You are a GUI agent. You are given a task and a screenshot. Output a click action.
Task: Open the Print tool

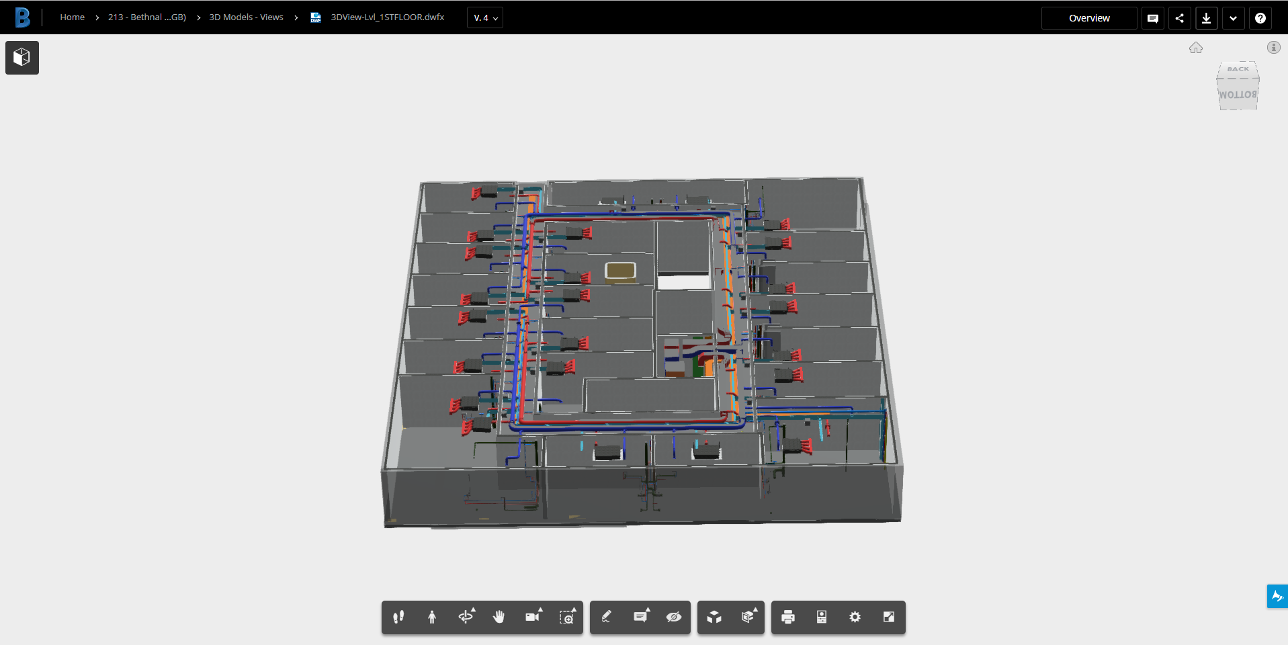point(787,617)
